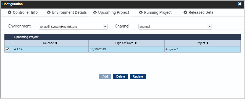Click the gear icon beside Controller Info
Screen dimensions: 245x99
(x=10, y=12)
